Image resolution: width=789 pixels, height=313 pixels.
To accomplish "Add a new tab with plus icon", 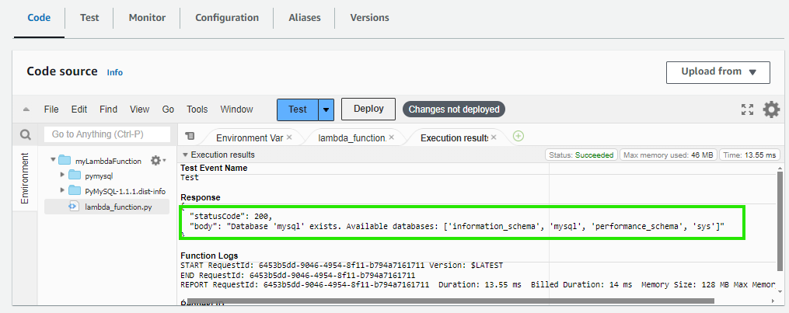I will click(x=518, y=136).
